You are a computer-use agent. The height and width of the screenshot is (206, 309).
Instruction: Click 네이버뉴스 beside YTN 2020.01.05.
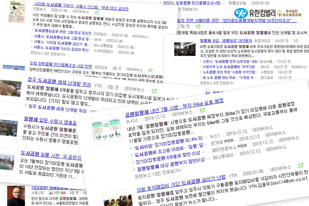(x=280, y=168)
